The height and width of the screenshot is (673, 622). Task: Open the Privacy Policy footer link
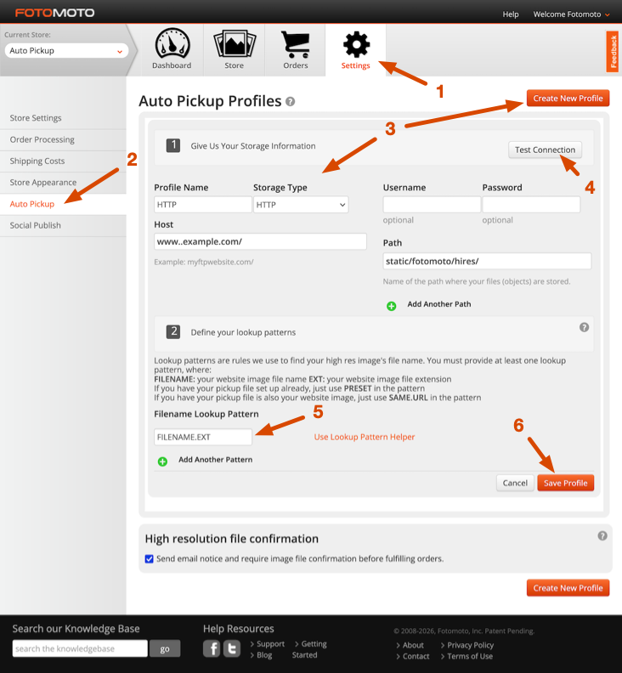point(471,645)
